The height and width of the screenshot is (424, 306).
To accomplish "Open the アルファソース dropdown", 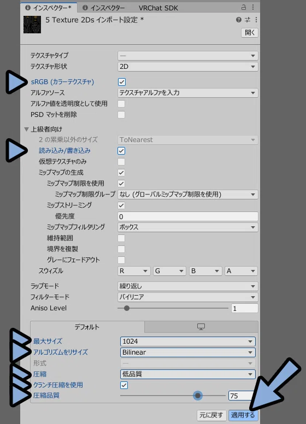I will pyautogui.click(x=187, y=93).
